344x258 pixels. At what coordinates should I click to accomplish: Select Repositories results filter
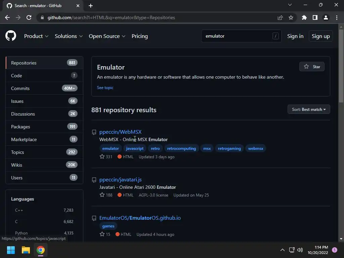pos(44,63)
